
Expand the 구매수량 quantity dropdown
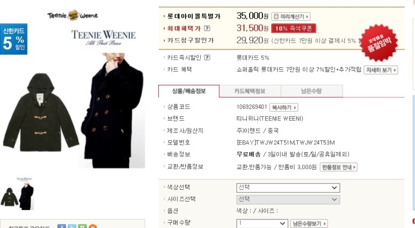click(x=262, y=224)
